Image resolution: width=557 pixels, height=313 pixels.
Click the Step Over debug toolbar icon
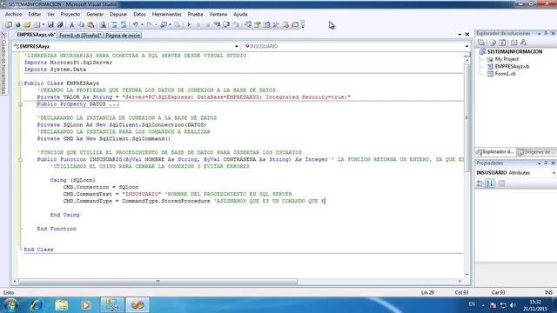point(226,25)
